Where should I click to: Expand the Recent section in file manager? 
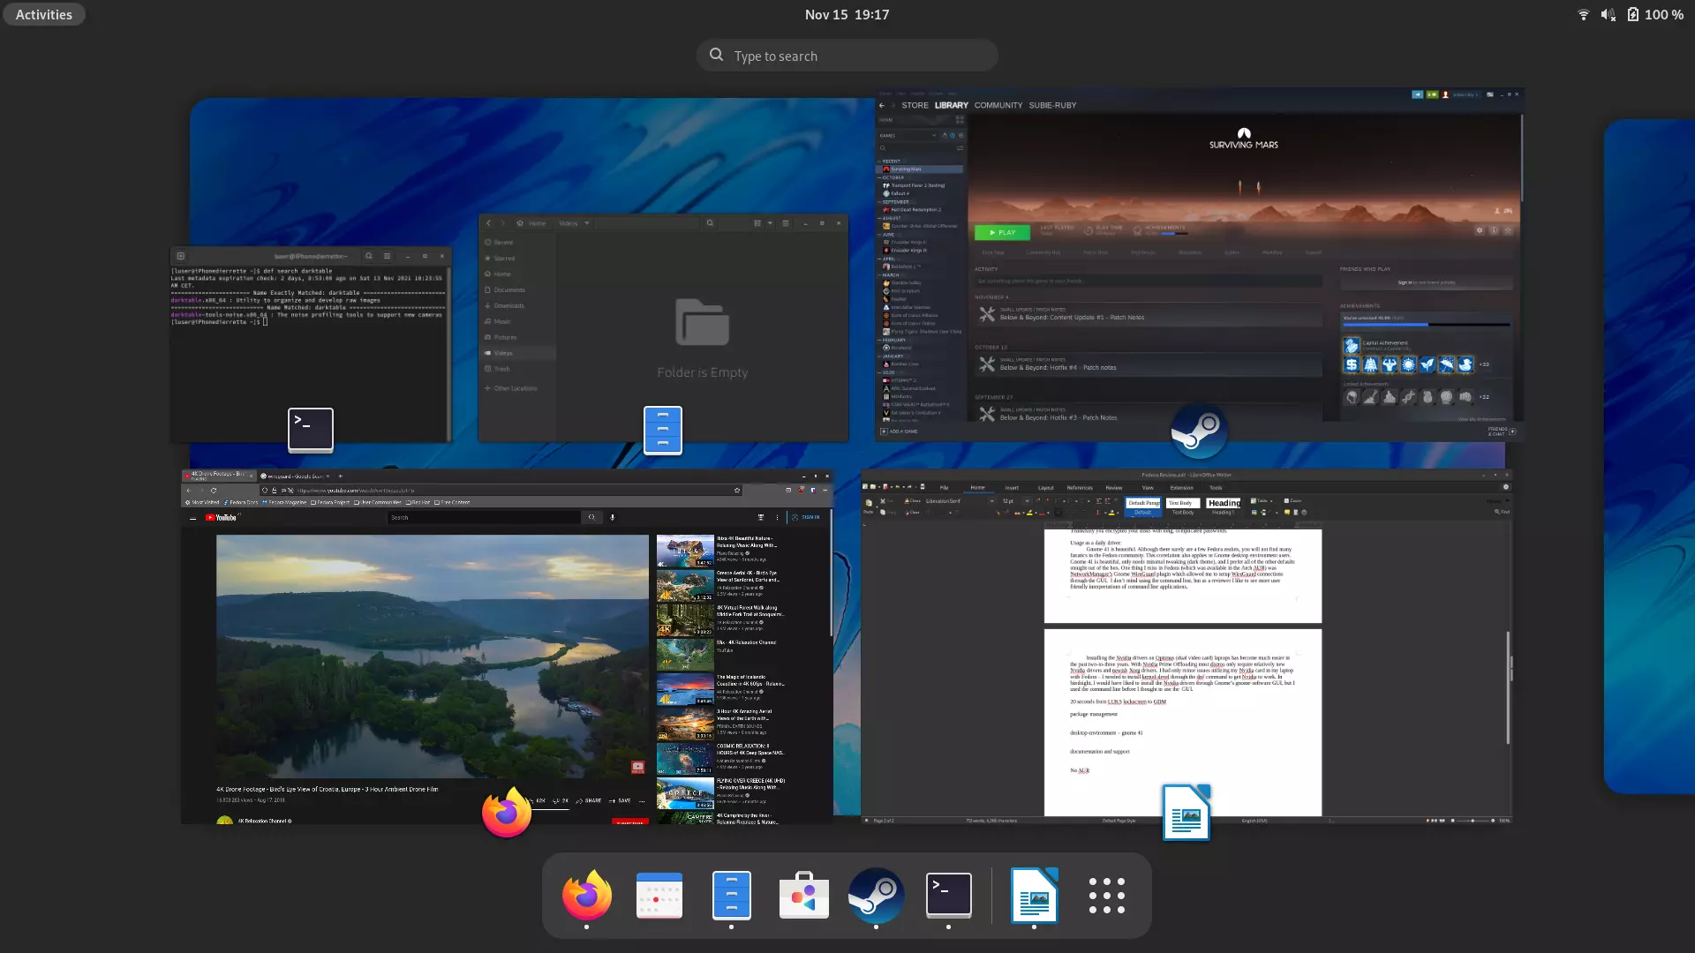point(503,241)
